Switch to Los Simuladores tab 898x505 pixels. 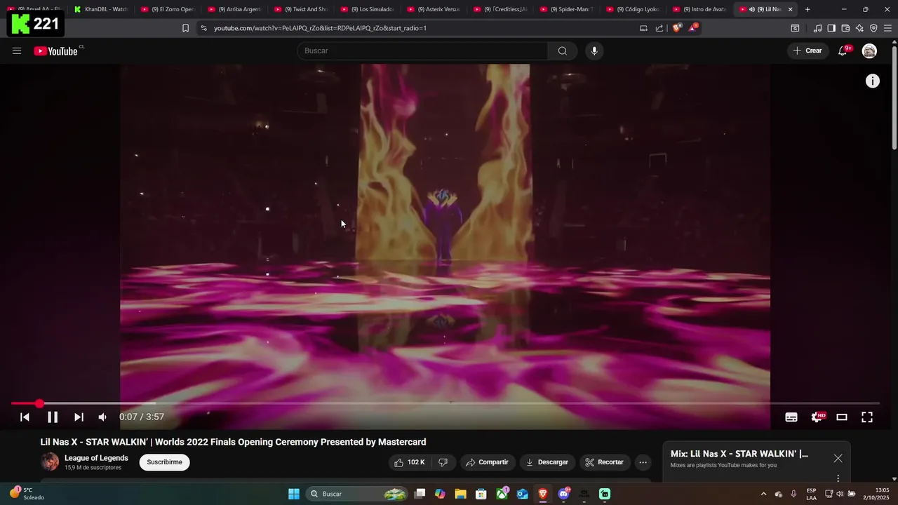pyautogui.click(x=367, y=9)
